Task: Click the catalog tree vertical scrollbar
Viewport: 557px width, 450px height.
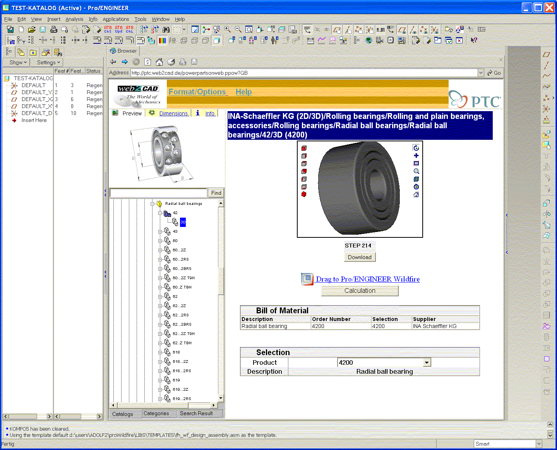Action: point(221,301)
